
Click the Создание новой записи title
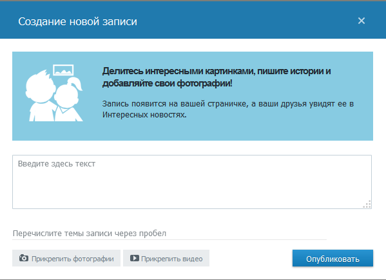coord(77,22)
